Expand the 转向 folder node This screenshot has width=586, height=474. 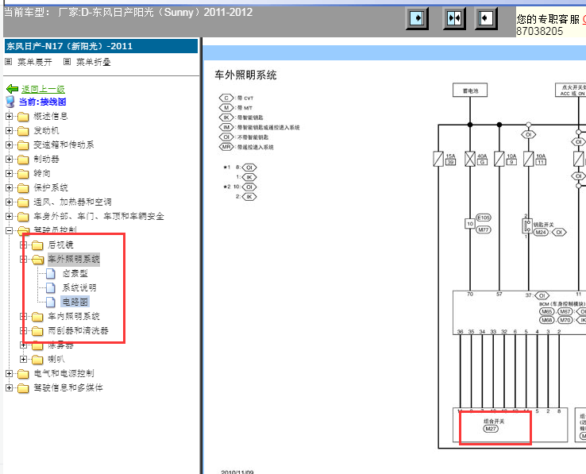[x=9, y=173]
